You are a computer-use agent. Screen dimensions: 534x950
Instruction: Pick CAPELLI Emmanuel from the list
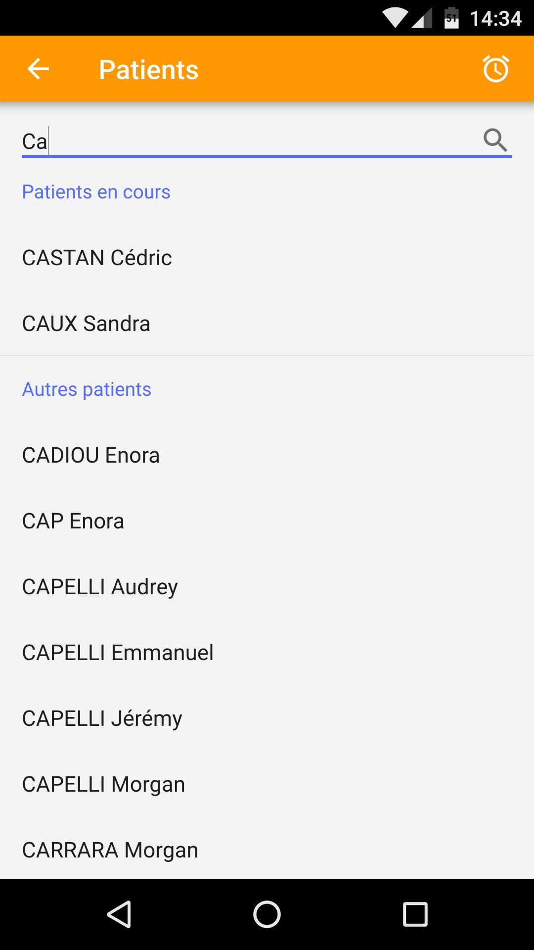(118, 653)
